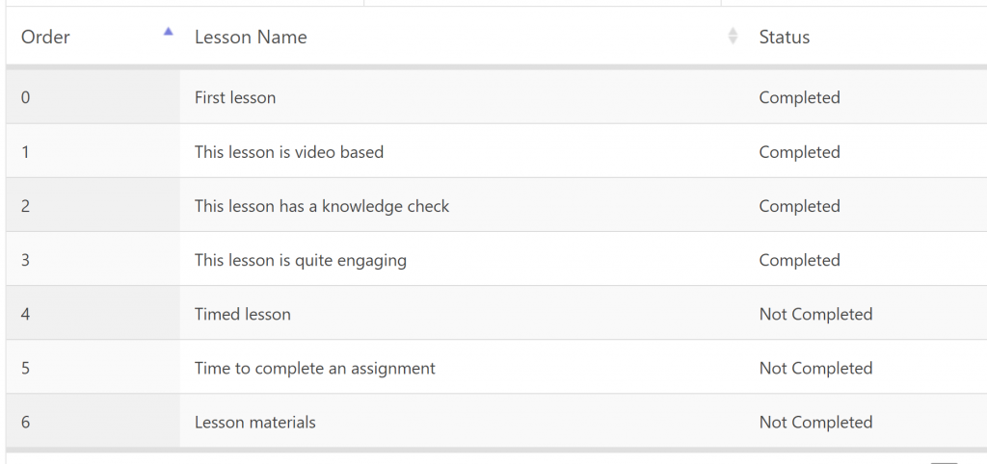Click order number 3 cell
Screen dimensions: 987x464
pos(25,260)
